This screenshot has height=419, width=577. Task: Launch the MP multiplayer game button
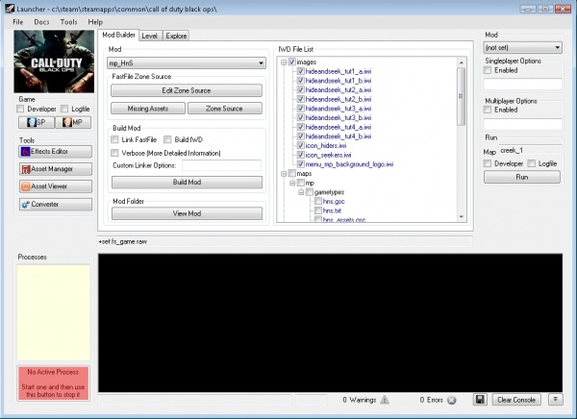70,122
